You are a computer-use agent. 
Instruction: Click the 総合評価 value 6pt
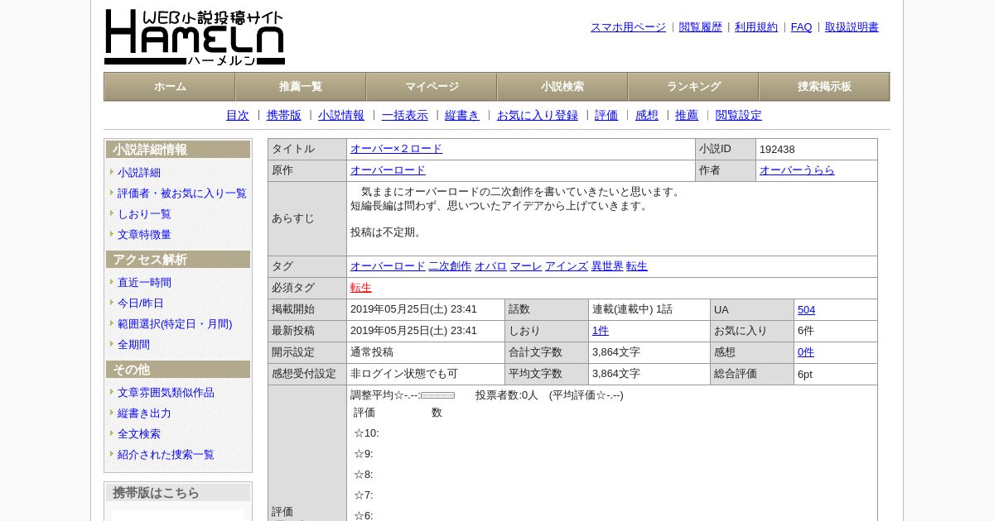pyautogui.click(x=805, y=374)
